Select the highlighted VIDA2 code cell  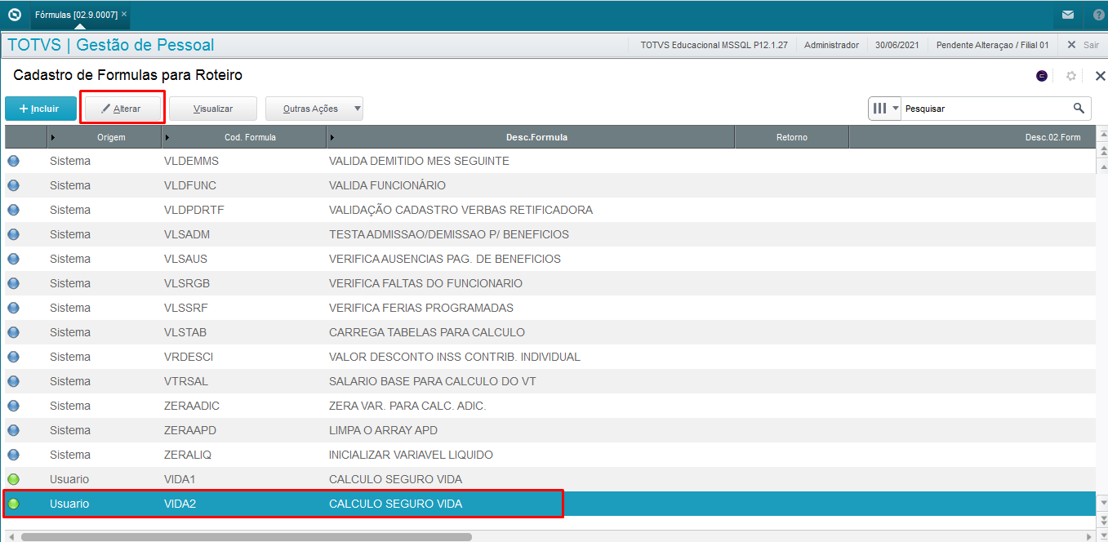pyautogui.click(x=180, y=504)
